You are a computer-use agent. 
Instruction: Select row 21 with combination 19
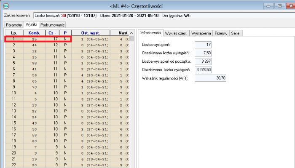coord(67,159)
